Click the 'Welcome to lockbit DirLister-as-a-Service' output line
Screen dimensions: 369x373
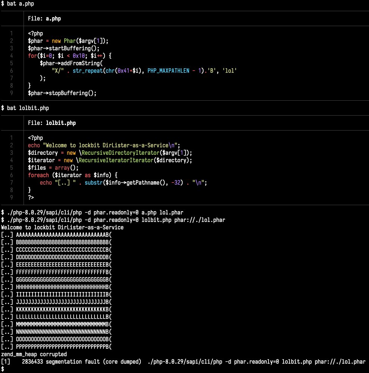[62, 228]
